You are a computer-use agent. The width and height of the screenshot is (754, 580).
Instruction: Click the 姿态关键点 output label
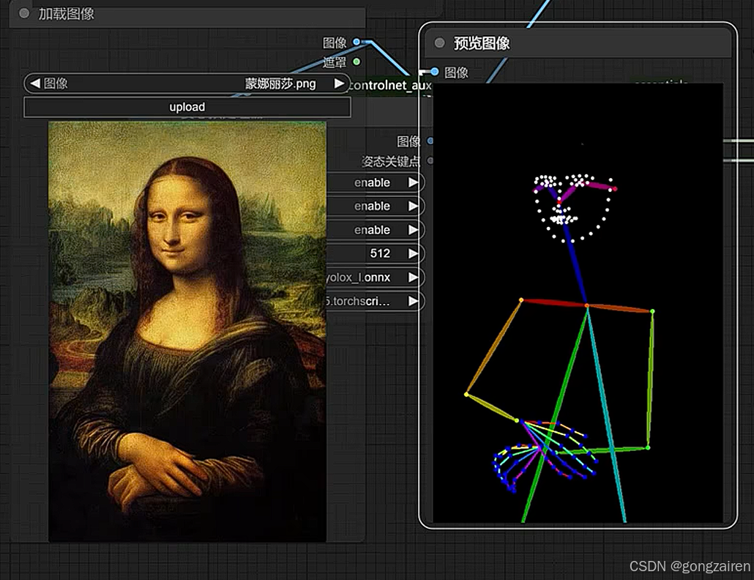(x=391, y=161)
